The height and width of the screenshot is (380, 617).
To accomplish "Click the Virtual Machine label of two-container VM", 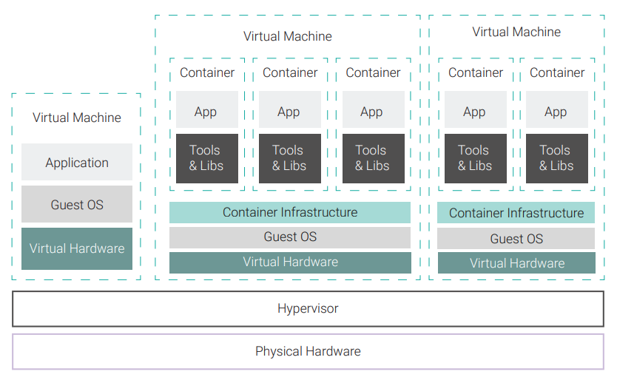I will coord(516,32).
